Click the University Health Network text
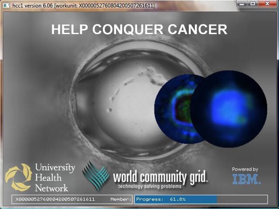Viewport: 279px width, 209px height. point(54,177)
